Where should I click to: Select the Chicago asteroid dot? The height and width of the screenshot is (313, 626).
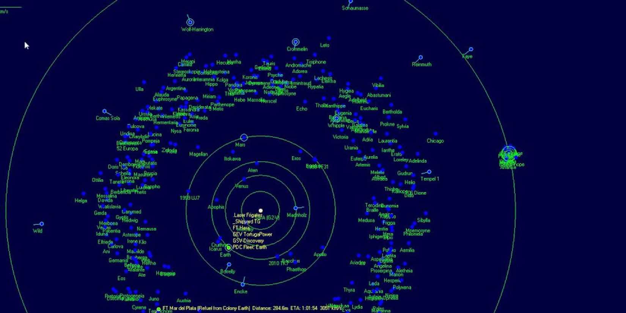[x=436, y=134]
